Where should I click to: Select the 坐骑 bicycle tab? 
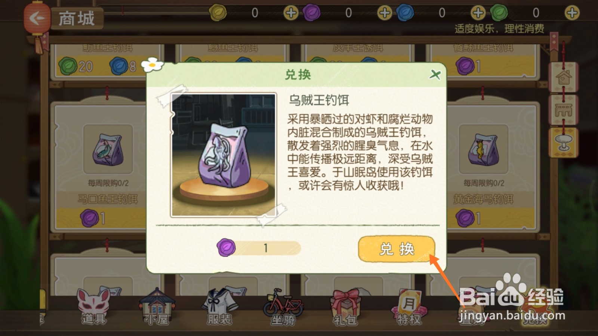[283, 307]
